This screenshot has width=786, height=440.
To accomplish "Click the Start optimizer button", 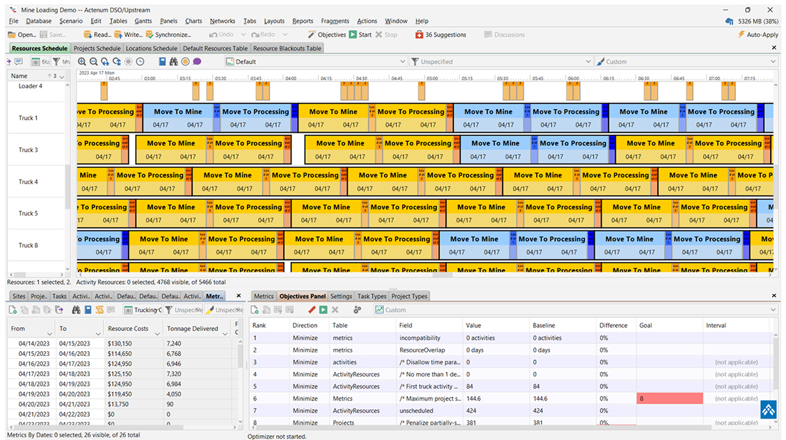I will click(x=360, y=35).
